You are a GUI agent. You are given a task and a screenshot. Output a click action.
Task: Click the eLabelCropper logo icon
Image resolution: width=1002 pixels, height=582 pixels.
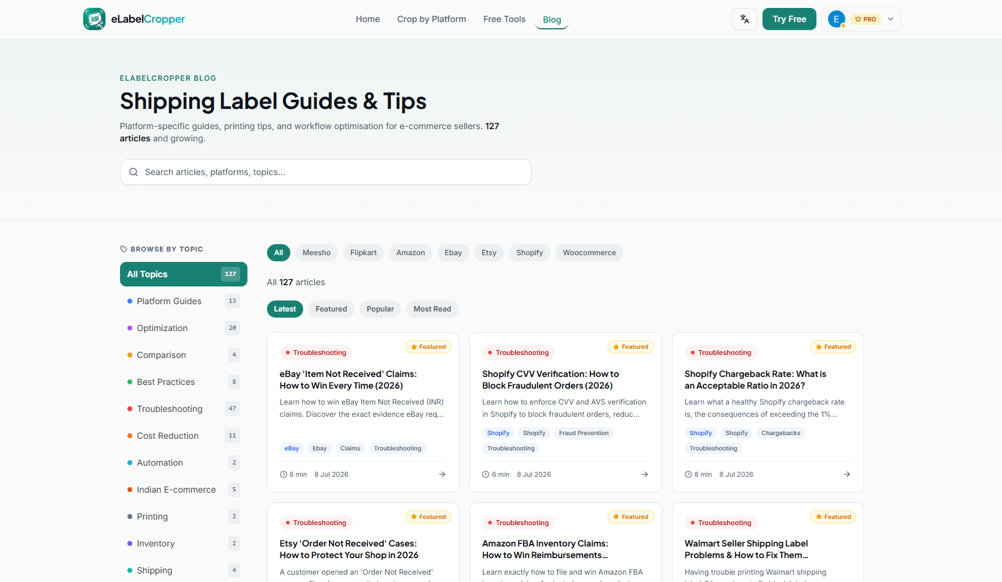(x=94, y=19)
